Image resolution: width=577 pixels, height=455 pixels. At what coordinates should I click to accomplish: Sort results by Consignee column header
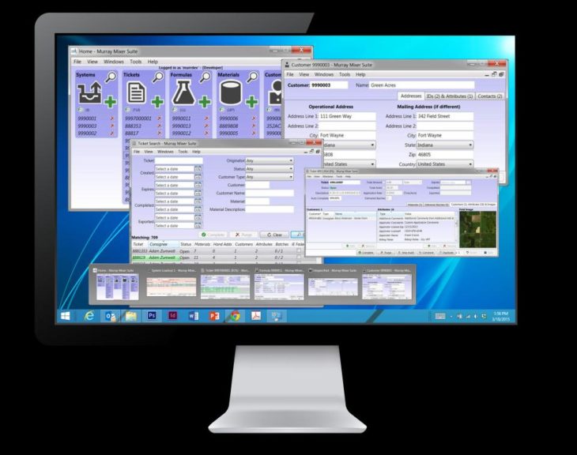coord(158,244)
